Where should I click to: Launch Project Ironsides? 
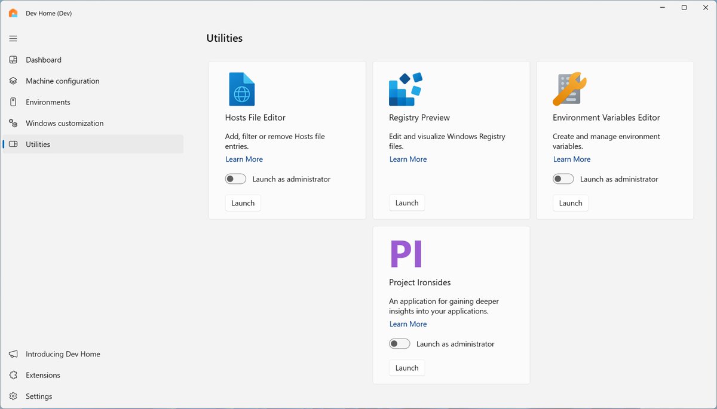tap(407, 368)
